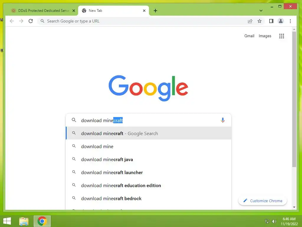The width and height of the screenshot is (302, 227).
Task: Click the browser forward arrow
Action: [x=21, y=21]
